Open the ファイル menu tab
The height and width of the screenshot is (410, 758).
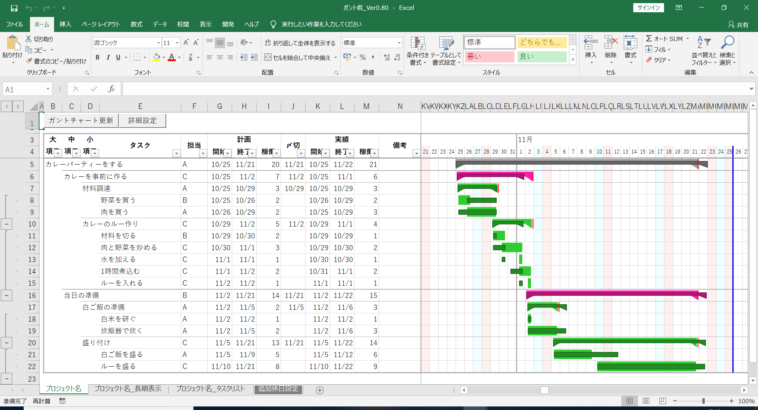pos(15,24)
